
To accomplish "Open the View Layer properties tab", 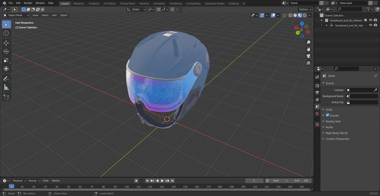I will point(317,100).
